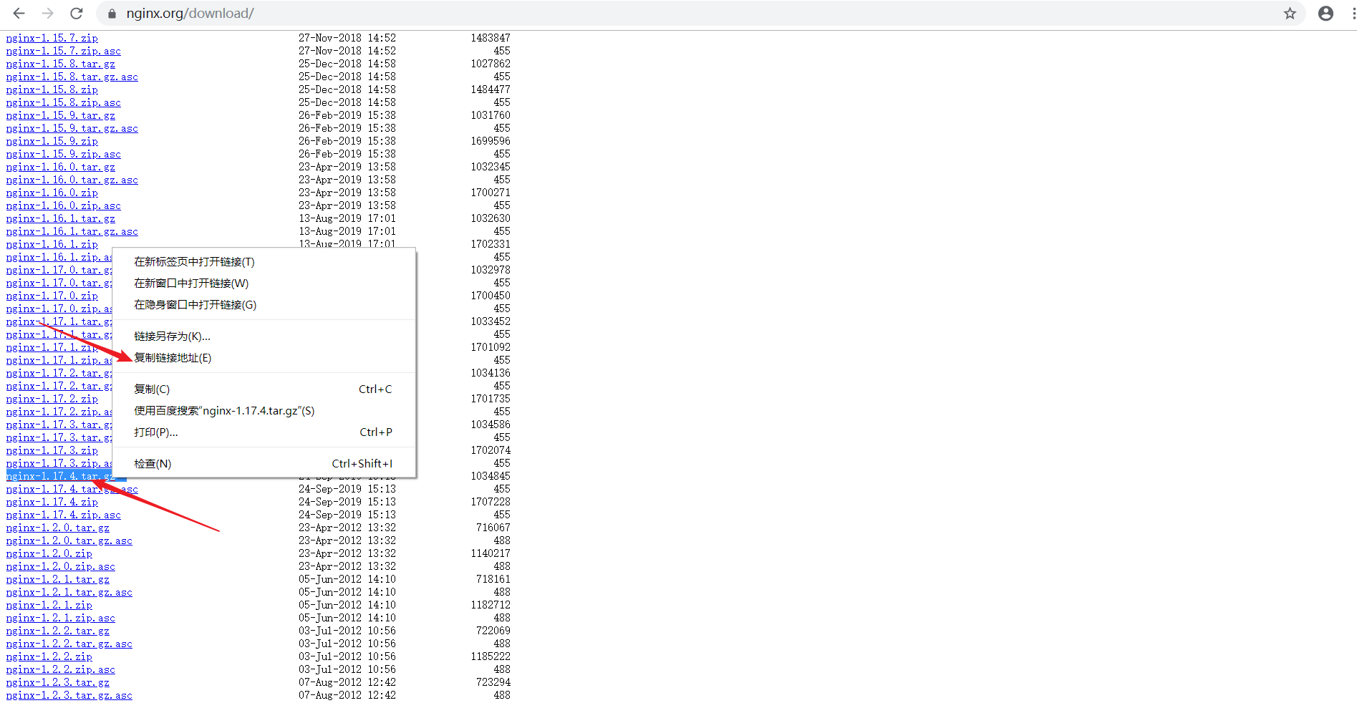Download nginx-1.17.0.zip
Image resolution: width=1357 pixels, height=703 pixels.
pyautogui.click(x=52, y=296)
